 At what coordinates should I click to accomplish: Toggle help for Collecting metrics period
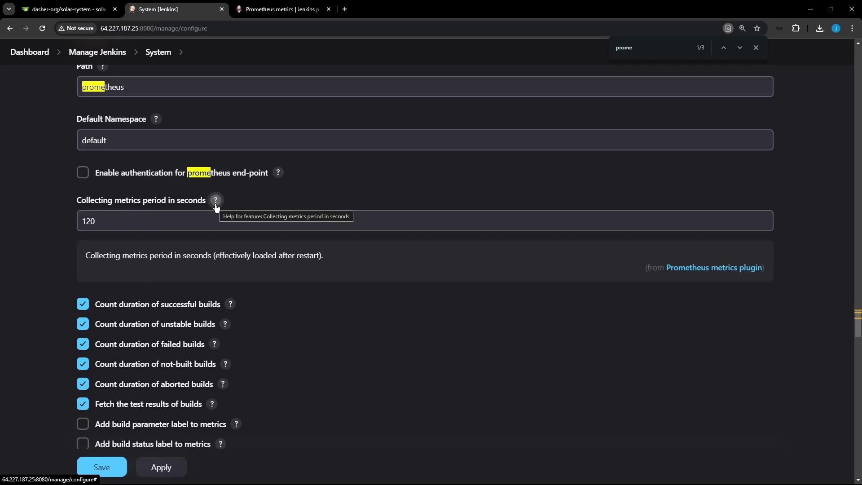click(x=215, y=200)
